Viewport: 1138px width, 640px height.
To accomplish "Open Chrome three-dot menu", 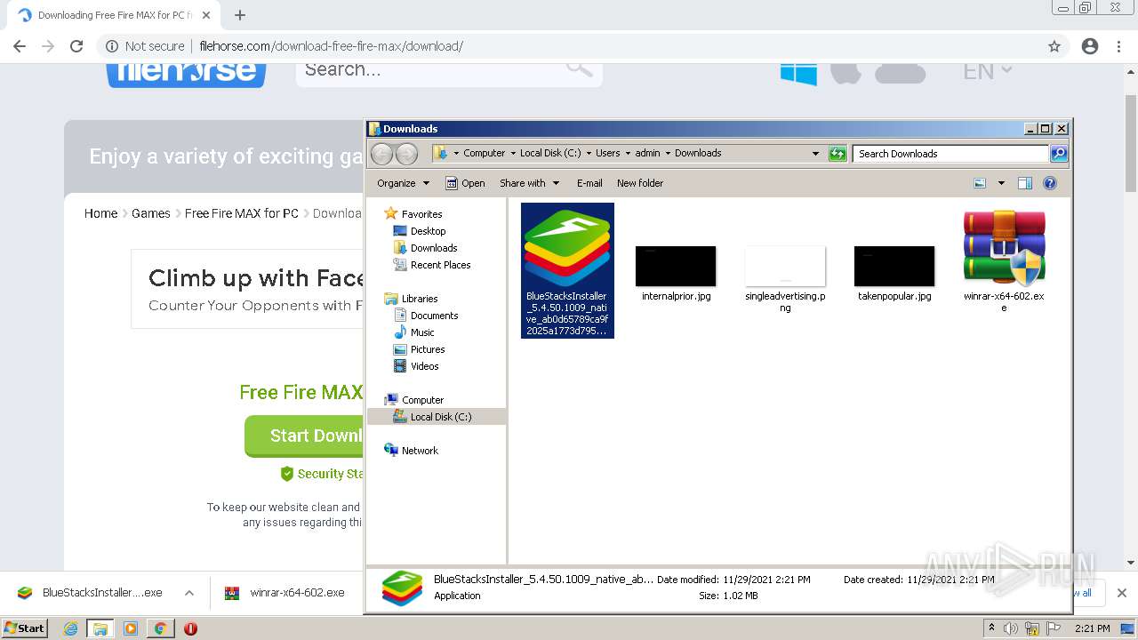I will [x=1119, y=46].
